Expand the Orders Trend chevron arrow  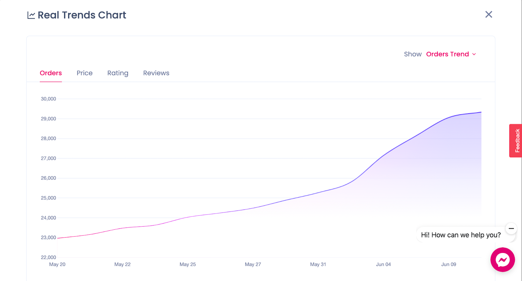pyautogui.click(x=474, y=54)
